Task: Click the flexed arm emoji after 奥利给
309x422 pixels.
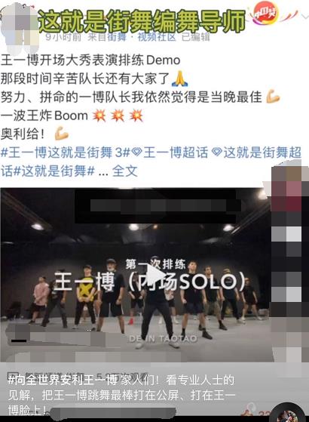Action: pos(62,134)
